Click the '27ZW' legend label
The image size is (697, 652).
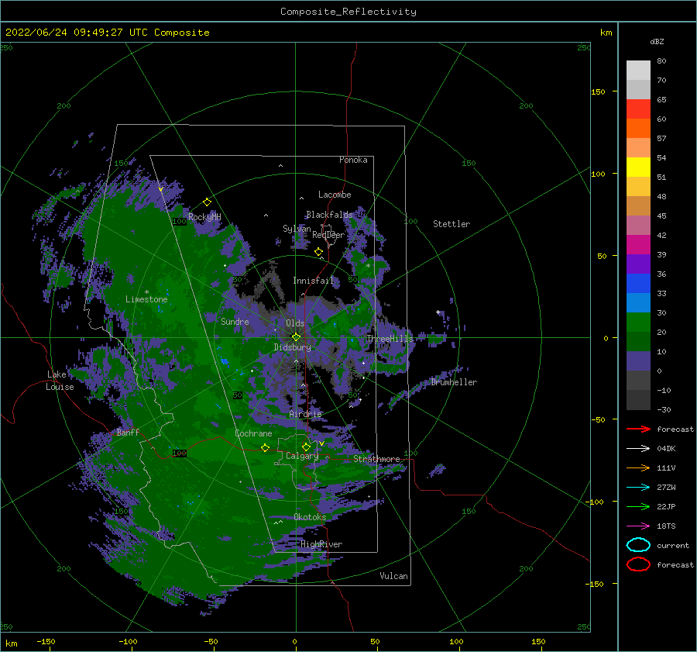coord(666,488)
